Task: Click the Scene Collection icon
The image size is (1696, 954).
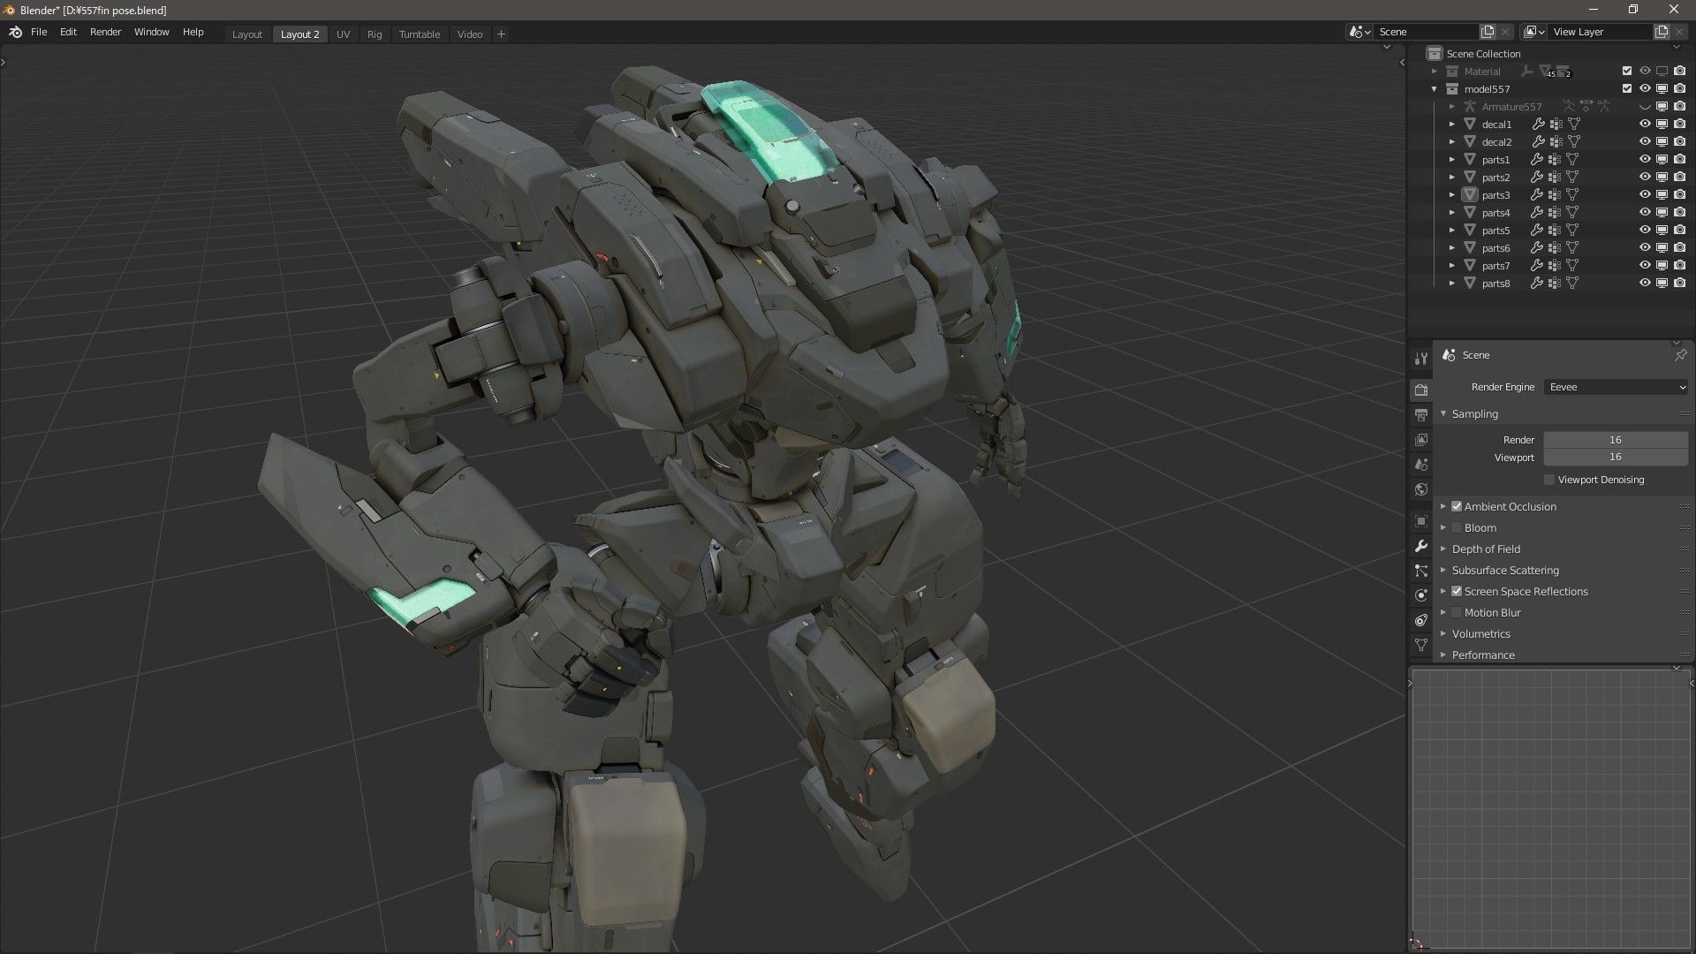Action: 1435,54
